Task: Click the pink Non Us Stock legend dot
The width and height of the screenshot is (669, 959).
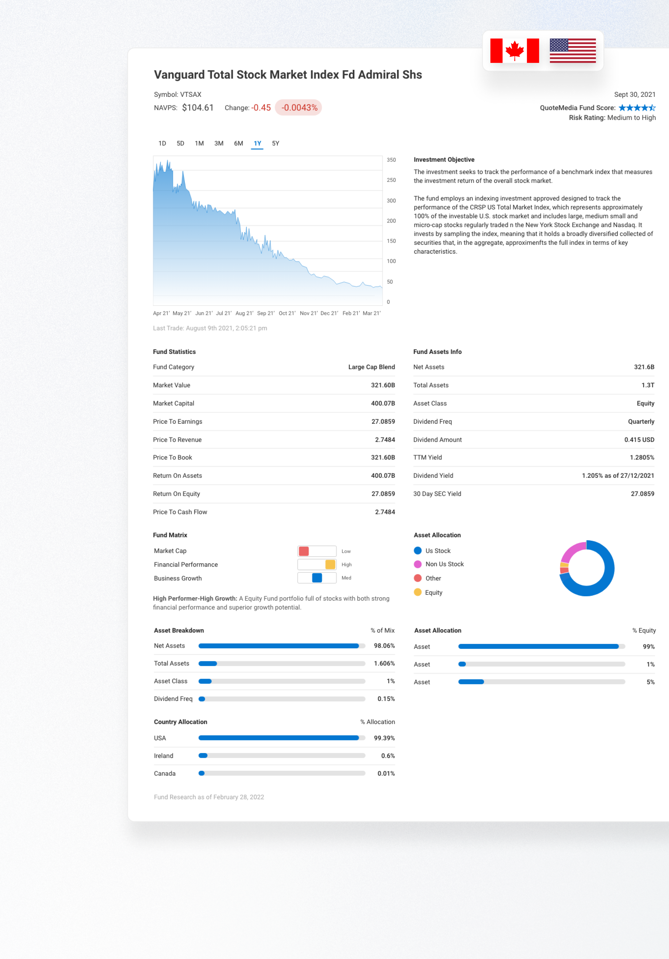Action: coord(417,564)
